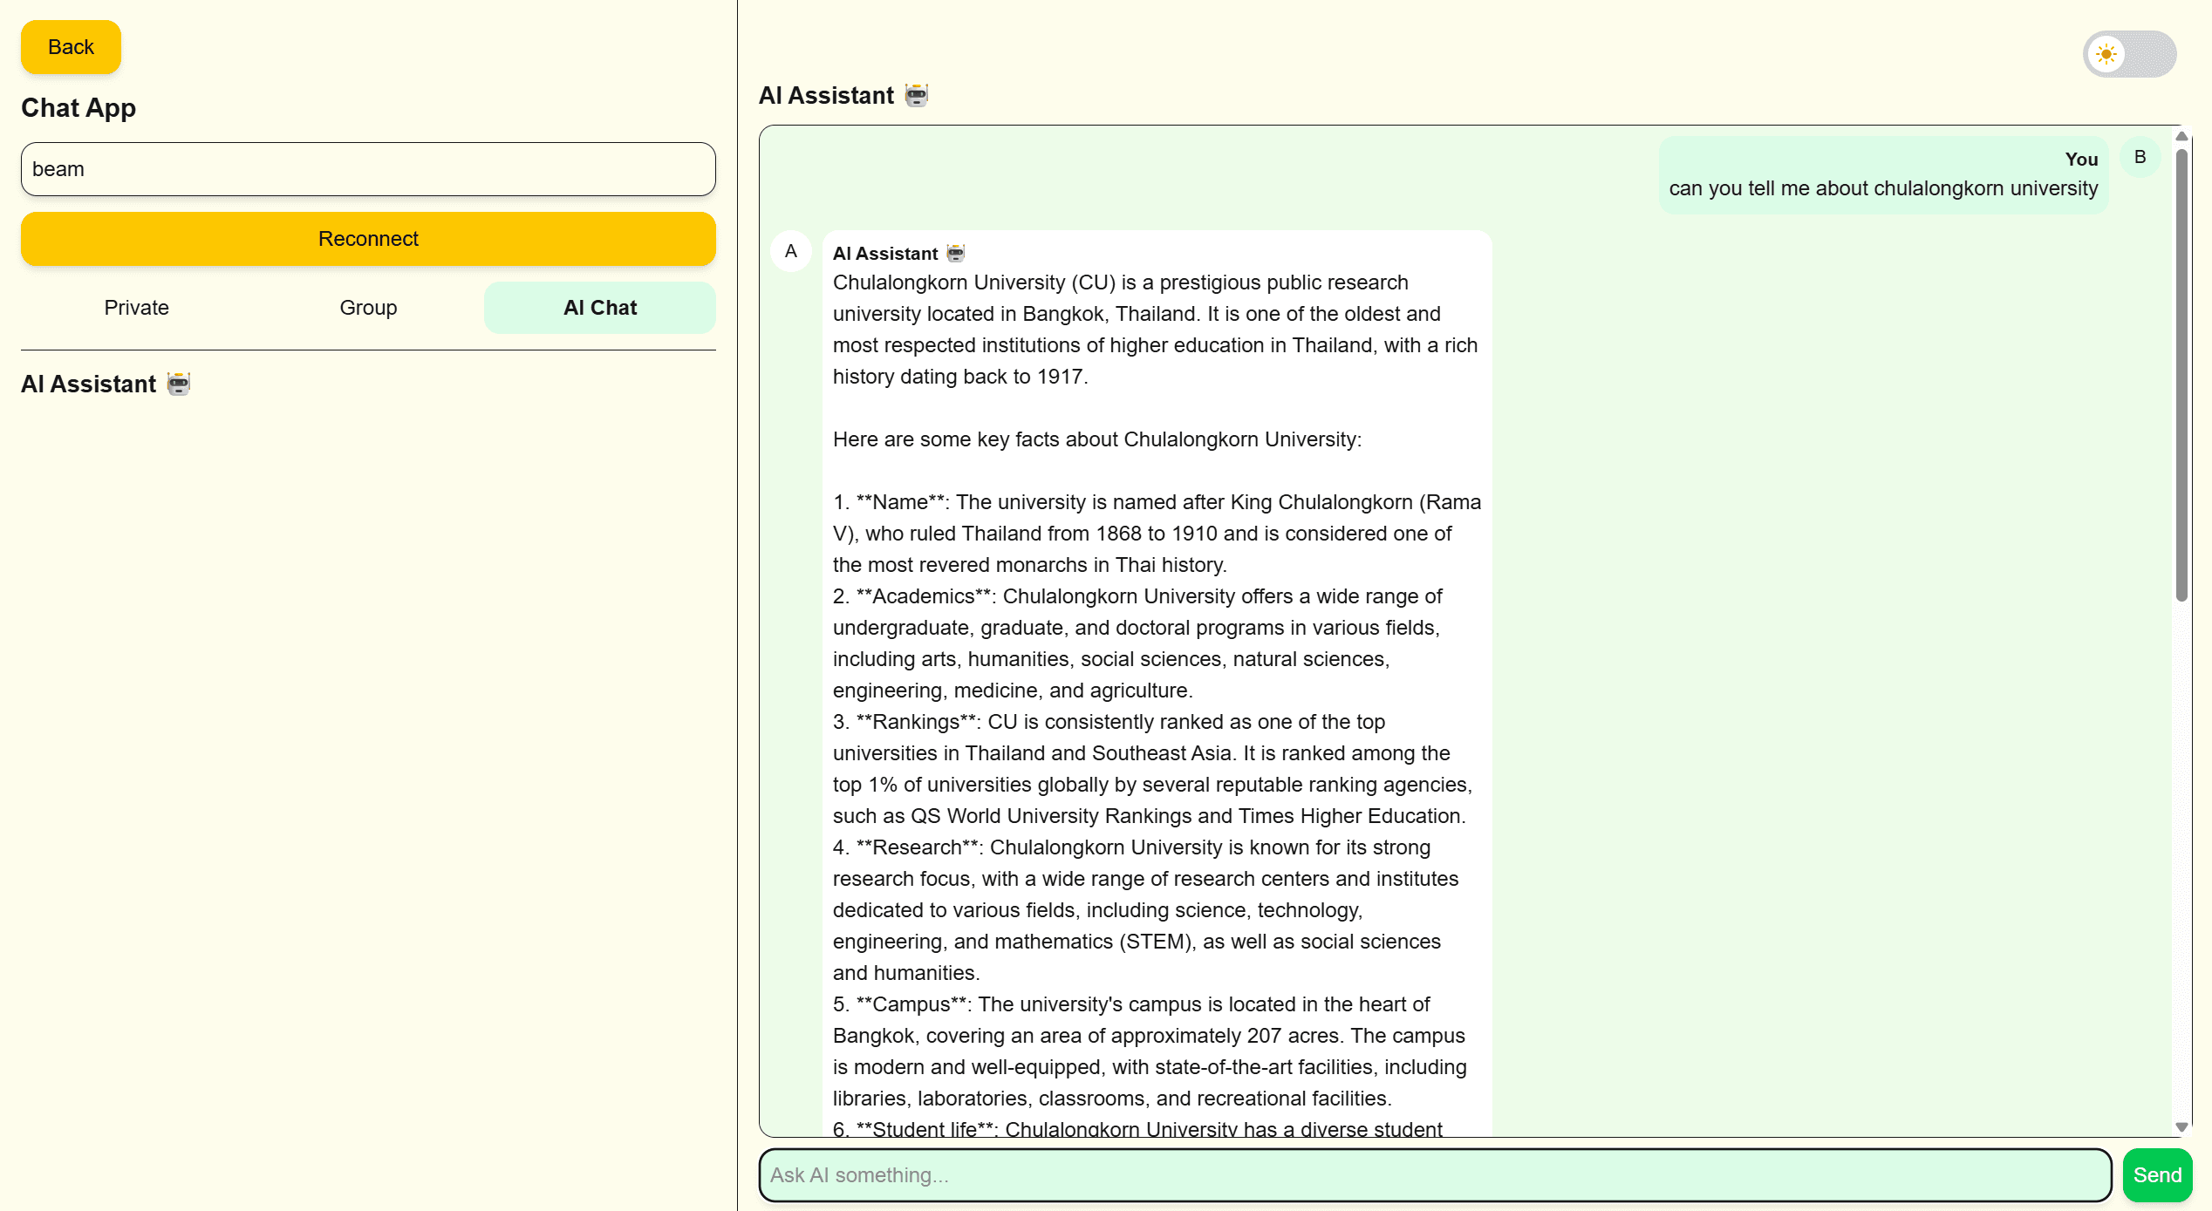The width and height of the screenshot is (2212, 1211).
Task: Click the chat scrollbar down arrow
Action: (x=2181, y=1127)
